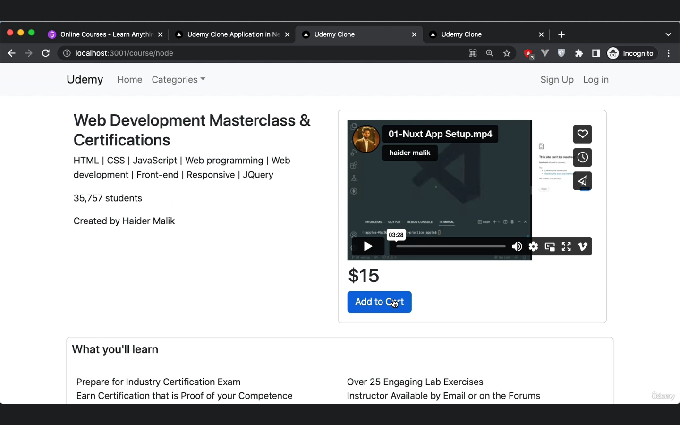Click the Add to Cart button
The width and height of the screenshot is (680, 425).
[x=379, y=302]
